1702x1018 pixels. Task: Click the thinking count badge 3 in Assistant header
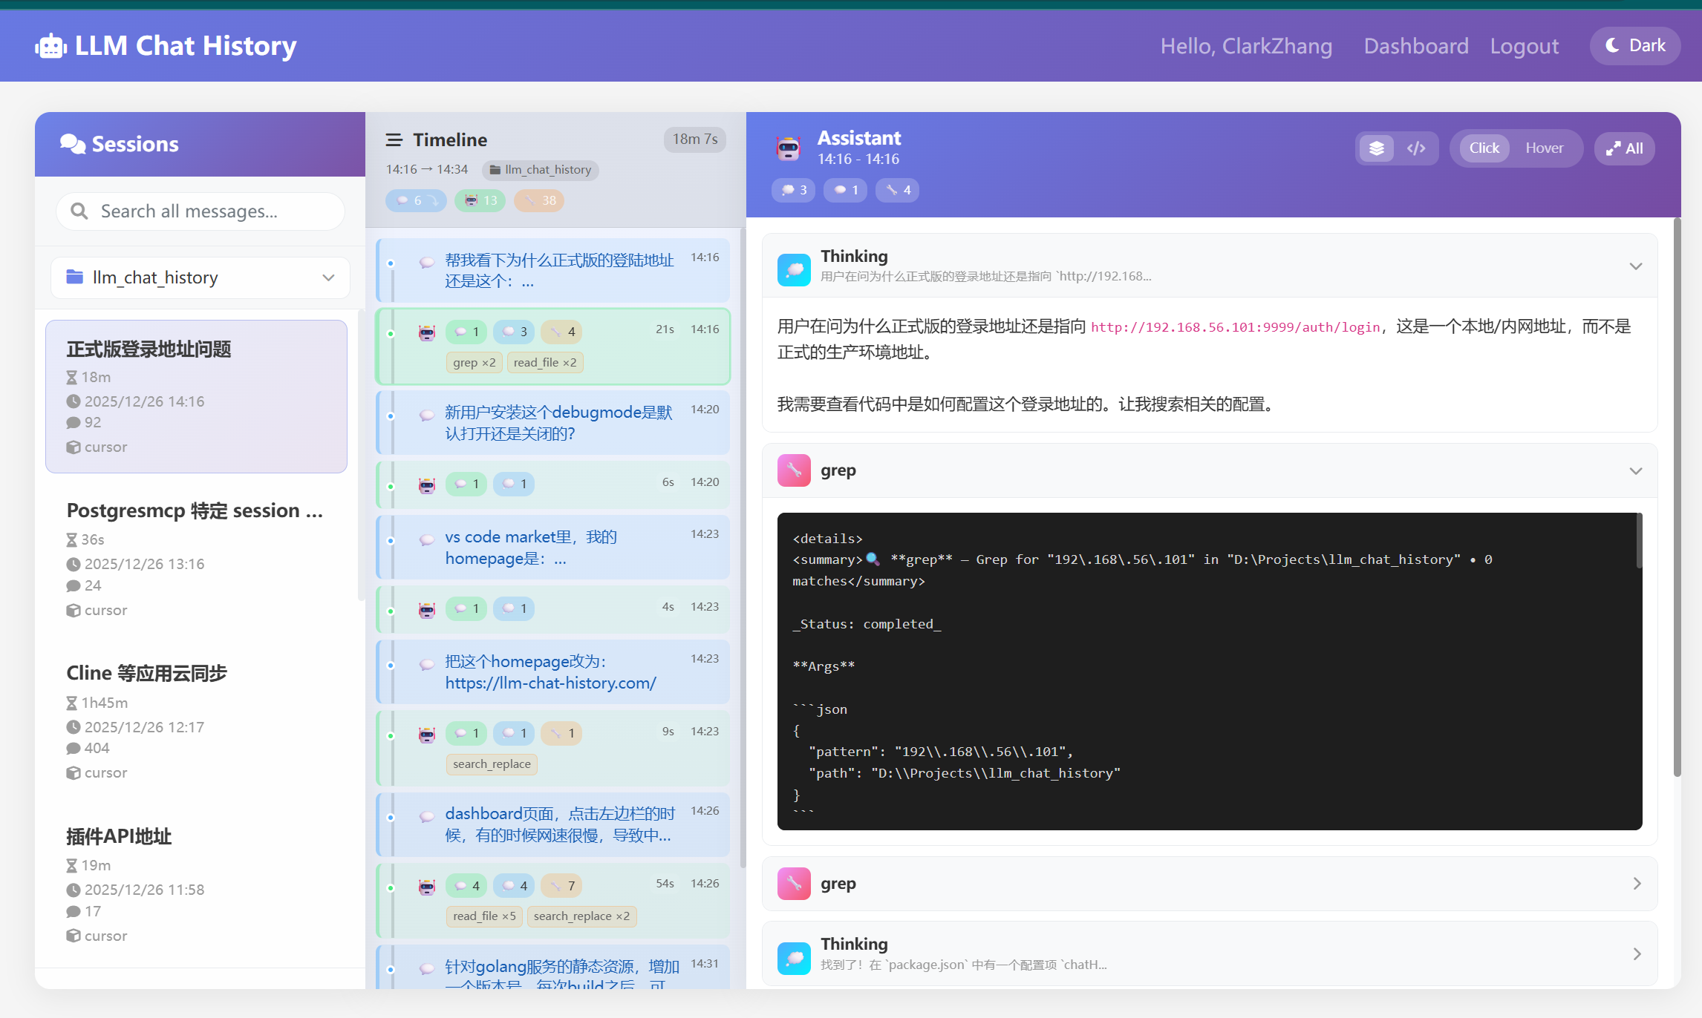pyautogui.click(x=794, y=190)
